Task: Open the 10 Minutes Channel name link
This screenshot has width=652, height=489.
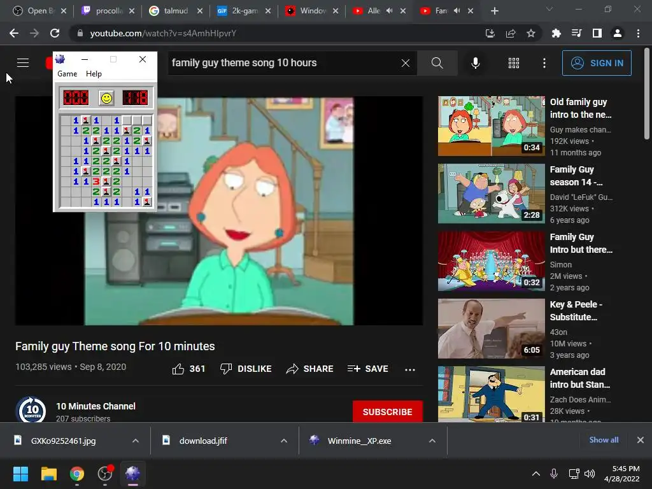Action: point(96,406)
